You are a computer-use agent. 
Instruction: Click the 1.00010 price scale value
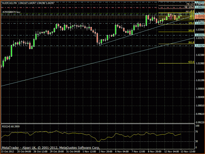click(x=200, y=106)
